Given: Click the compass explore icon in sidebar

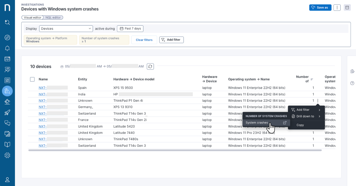Looking at the screenshot, I should pos(8,37).
